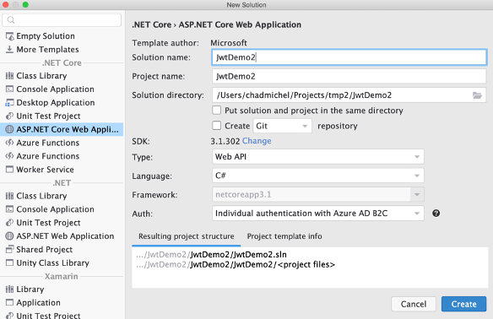
Task: Select Empty Solution text in template list
Action: [x=46, y=36]
